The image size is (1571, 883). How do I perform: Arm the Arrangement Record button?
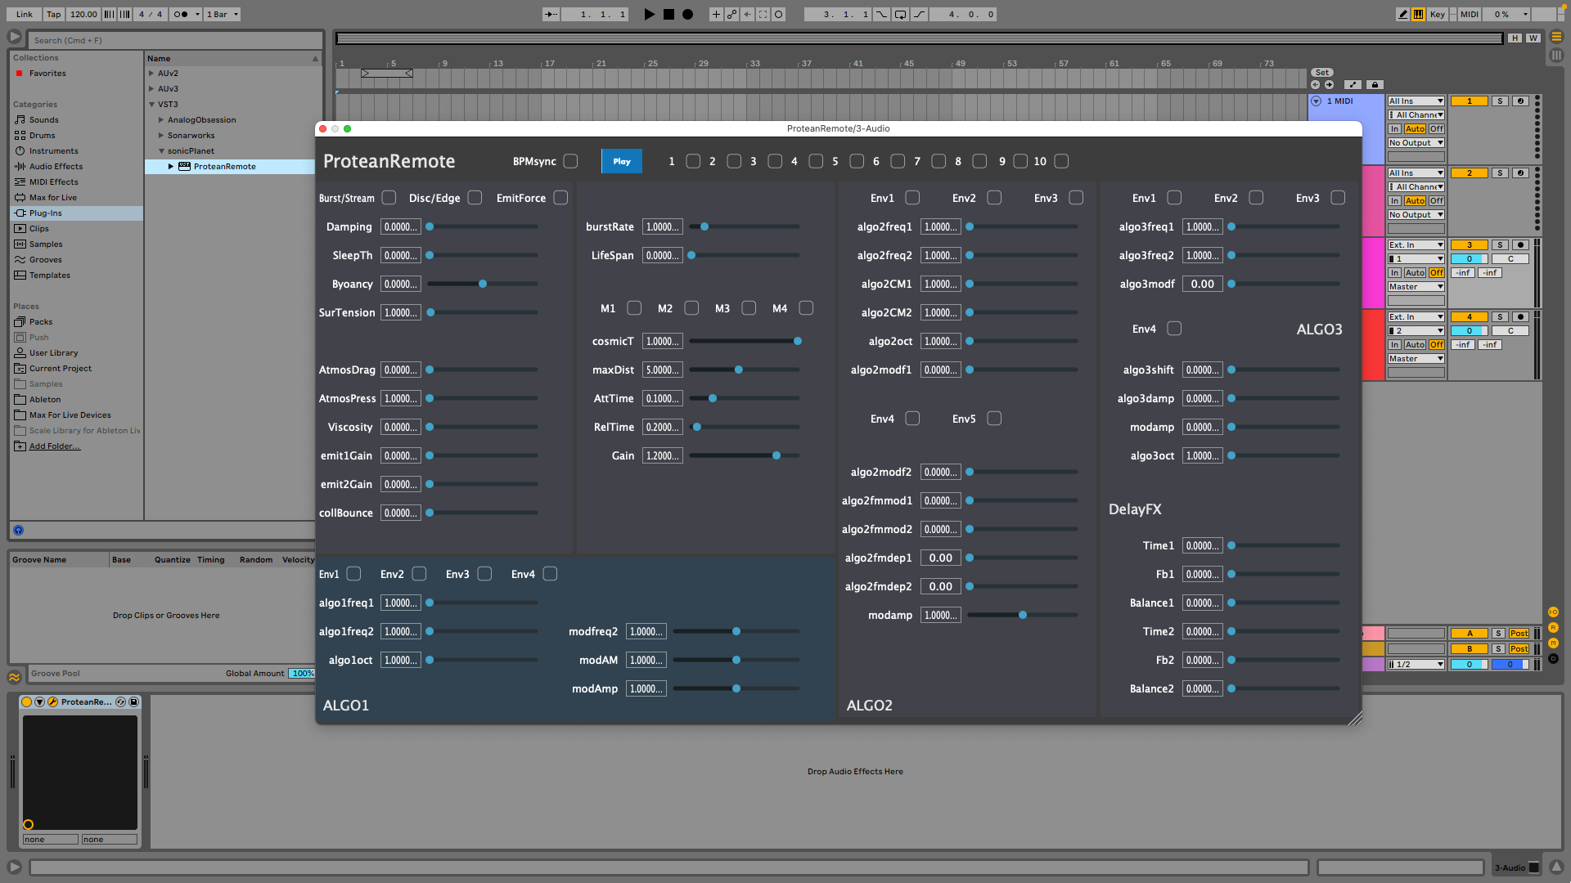coord(688,14)
